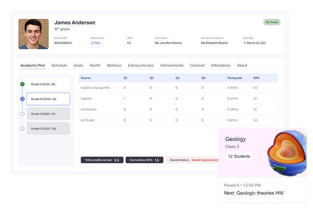This screenshot has width=313, height=210.
Task: Click the 4.0 GPA value
Action: coord(255,88)
